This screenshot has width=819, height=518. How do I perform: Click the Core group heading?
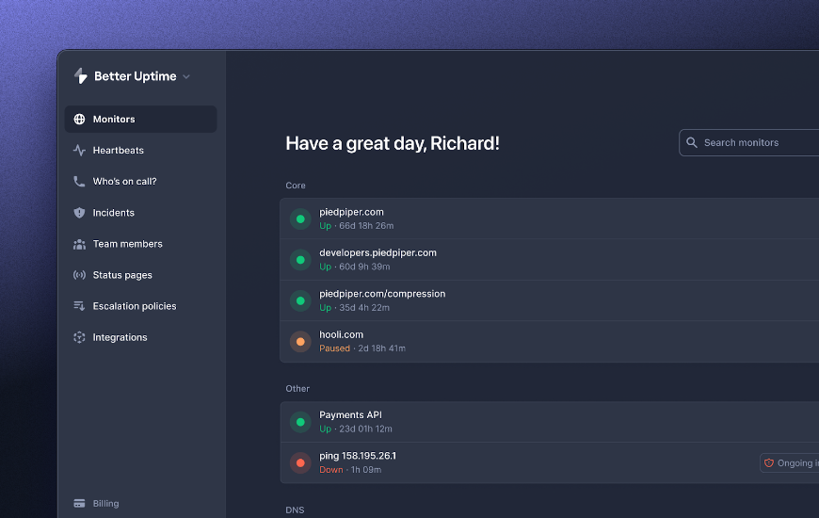tap(296, 186)
